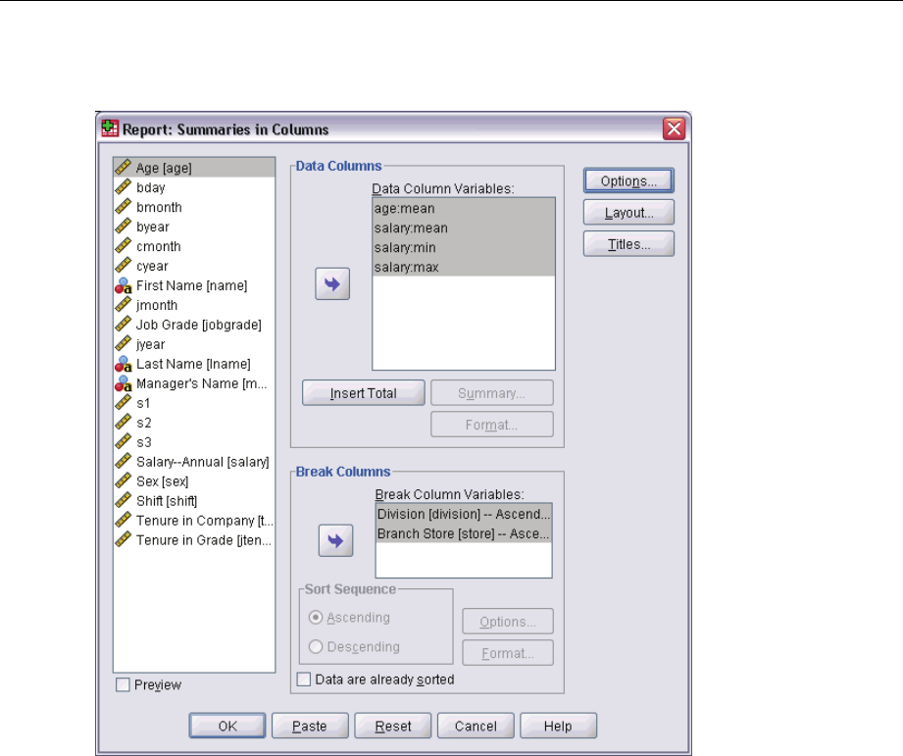Click OK to run the report
Screen dimensions: 903x756
point(227,726)
